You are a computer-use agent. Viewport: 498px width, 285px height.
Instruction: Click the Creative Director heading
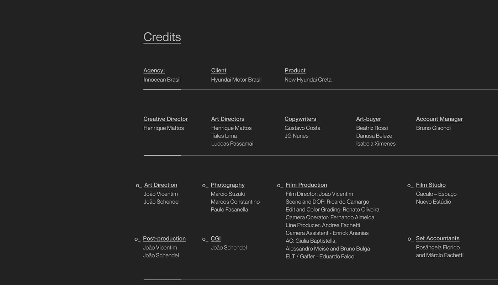click(x=165, y=119)
